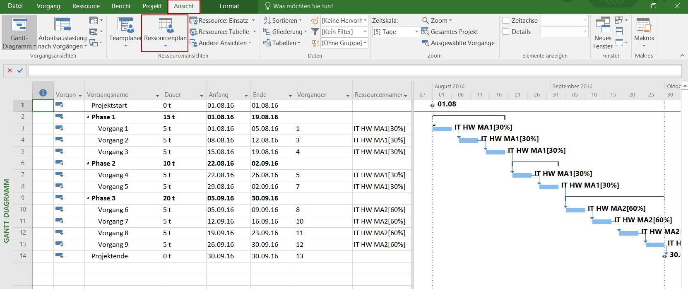Click the Sortieren icon

(x=267, y=20)
